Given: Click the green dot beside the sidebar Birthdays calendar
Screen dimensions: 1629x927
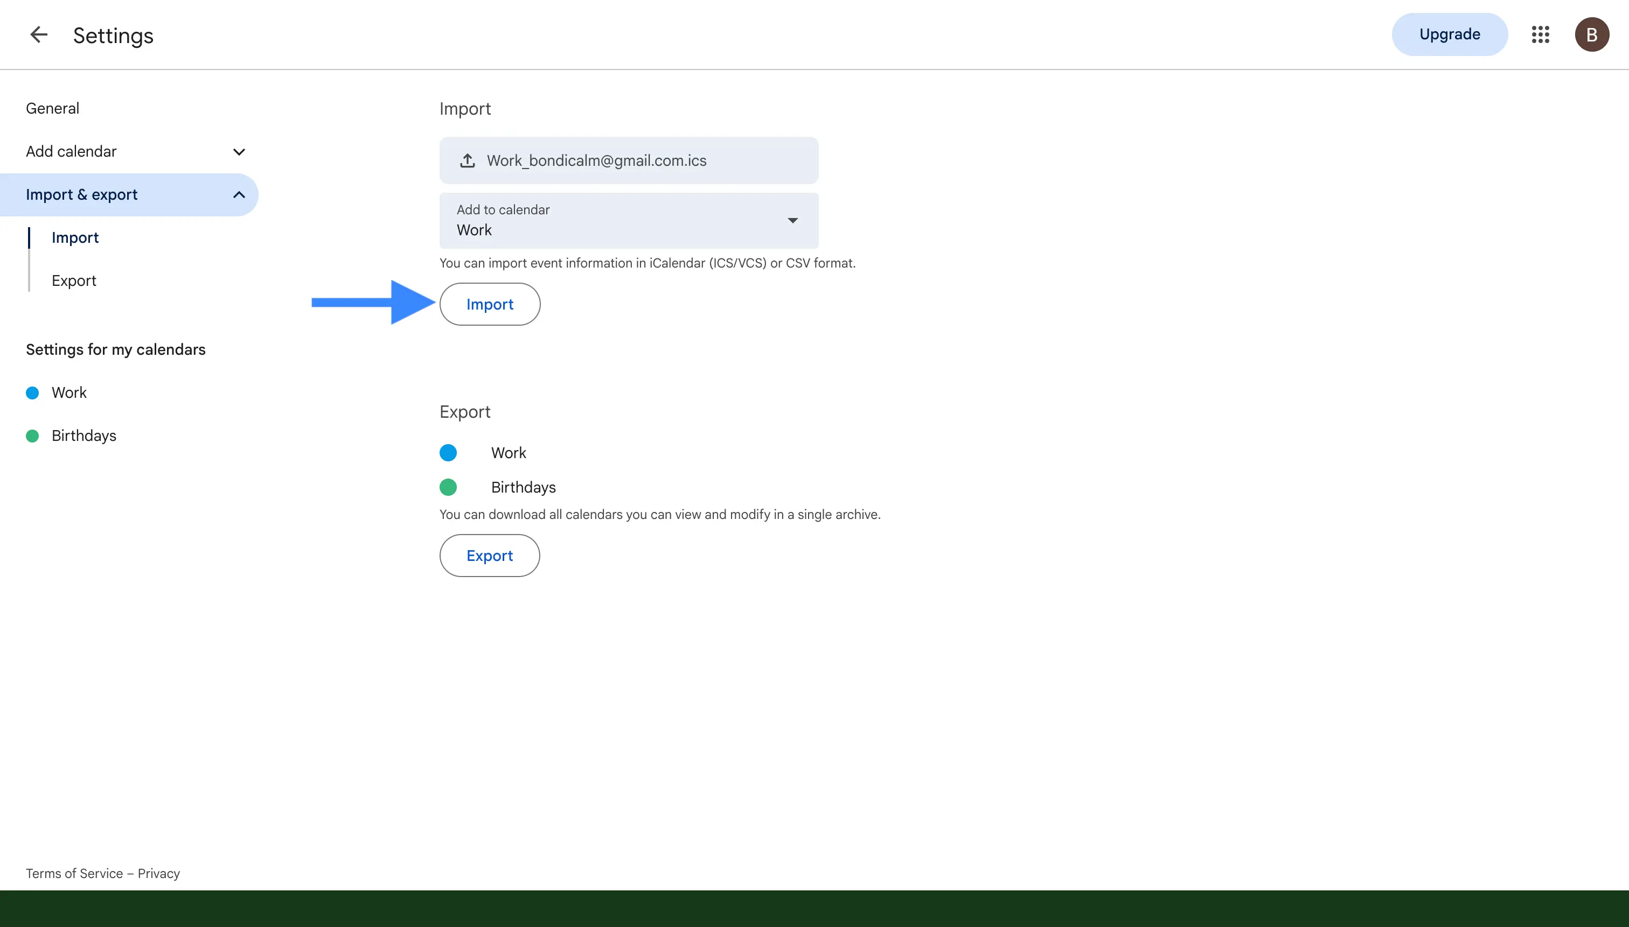Looking at the screenshot, I should pos(32,436).
